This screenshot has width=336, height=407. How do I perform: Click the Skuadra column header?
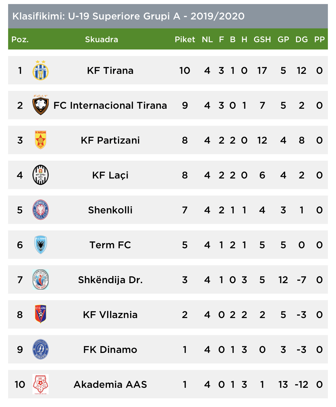point(101,39)
